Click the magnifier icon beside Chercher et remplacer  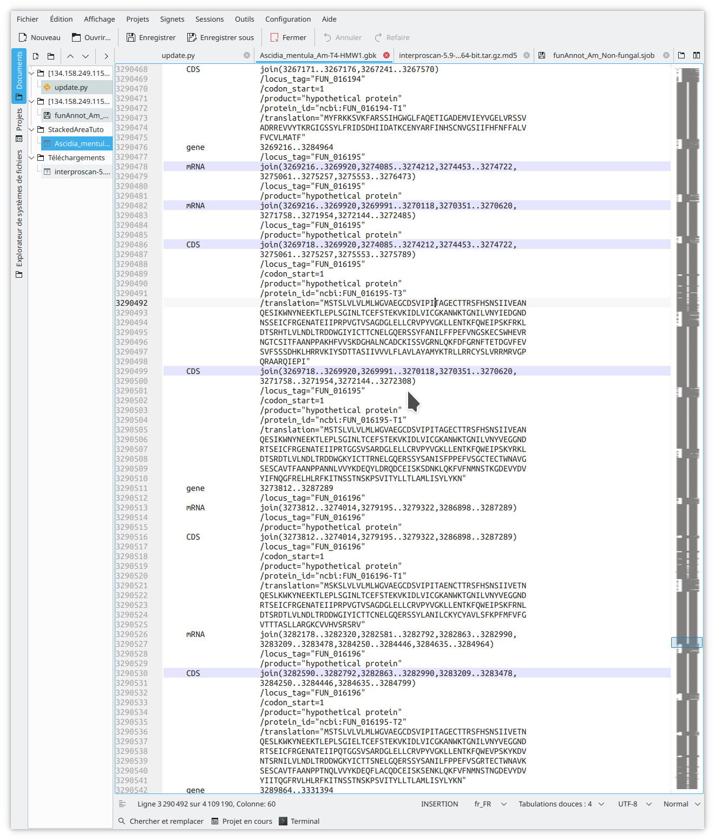pyautogui.click(x=122, y=821)
